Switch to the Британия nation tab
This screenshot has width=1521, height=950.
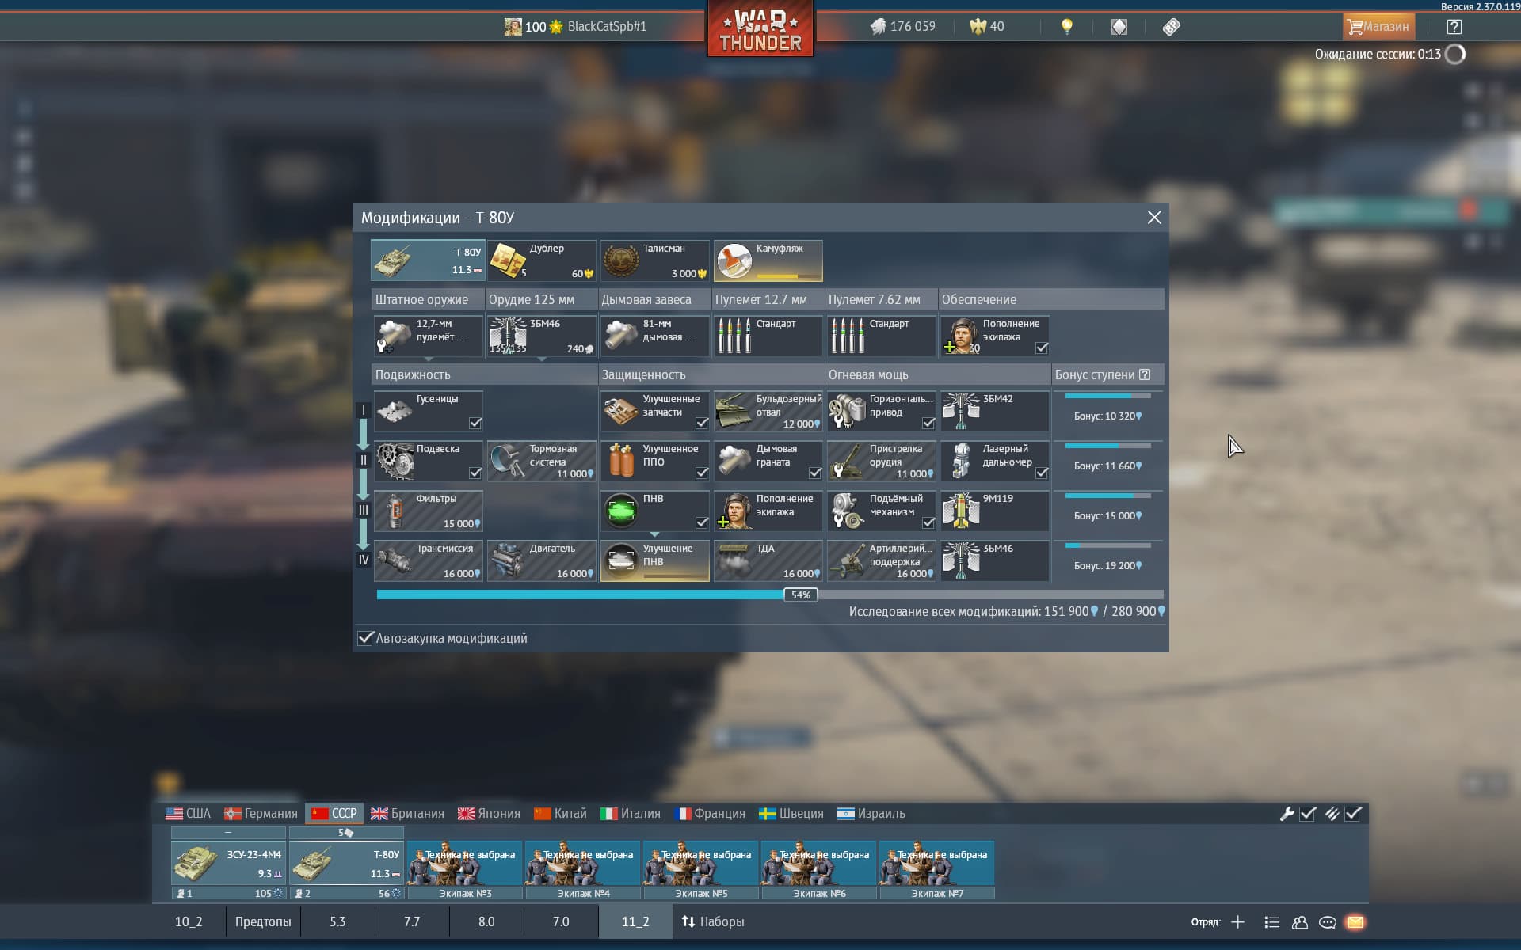(407, 814)
